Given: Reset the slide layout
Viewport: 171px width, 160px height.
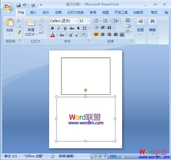Looking at the screenshot, I should (x=41, y=26).
